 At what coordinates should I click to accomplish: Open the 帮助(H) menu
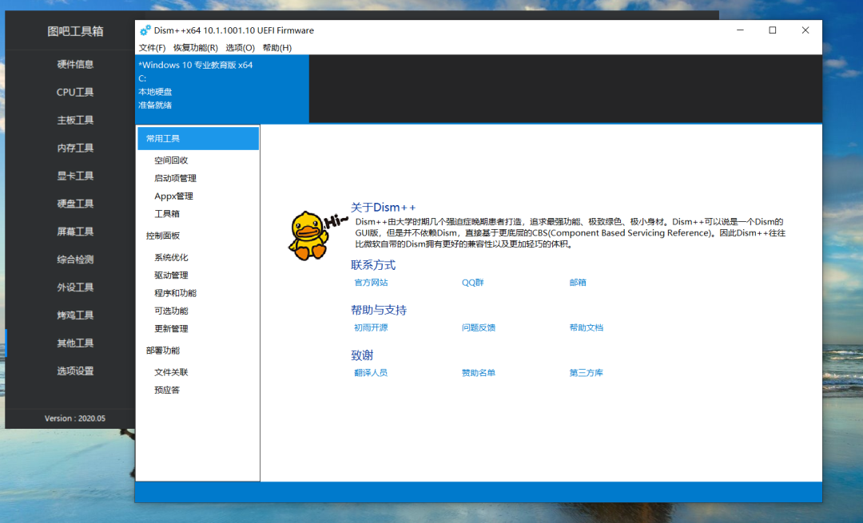coord(276,48)
